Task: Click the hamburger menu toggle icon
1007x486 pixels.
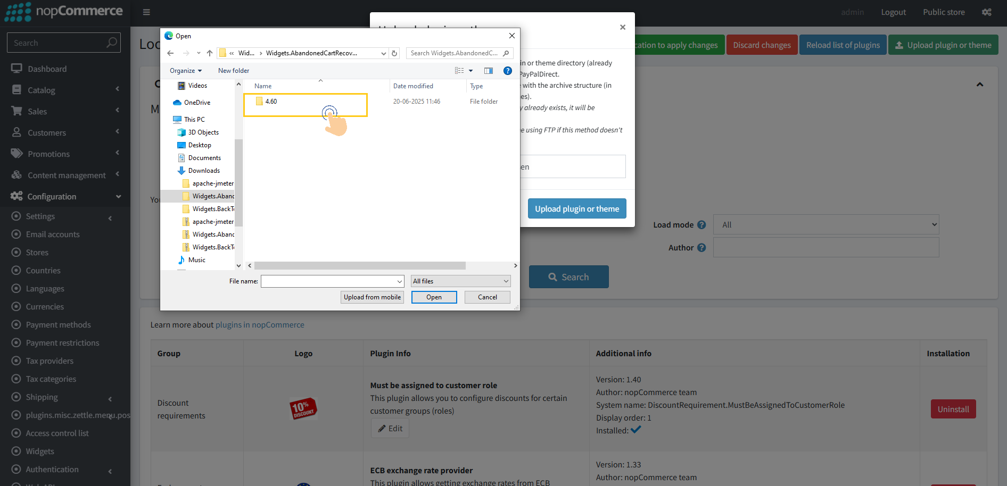Action: (146, 12)
